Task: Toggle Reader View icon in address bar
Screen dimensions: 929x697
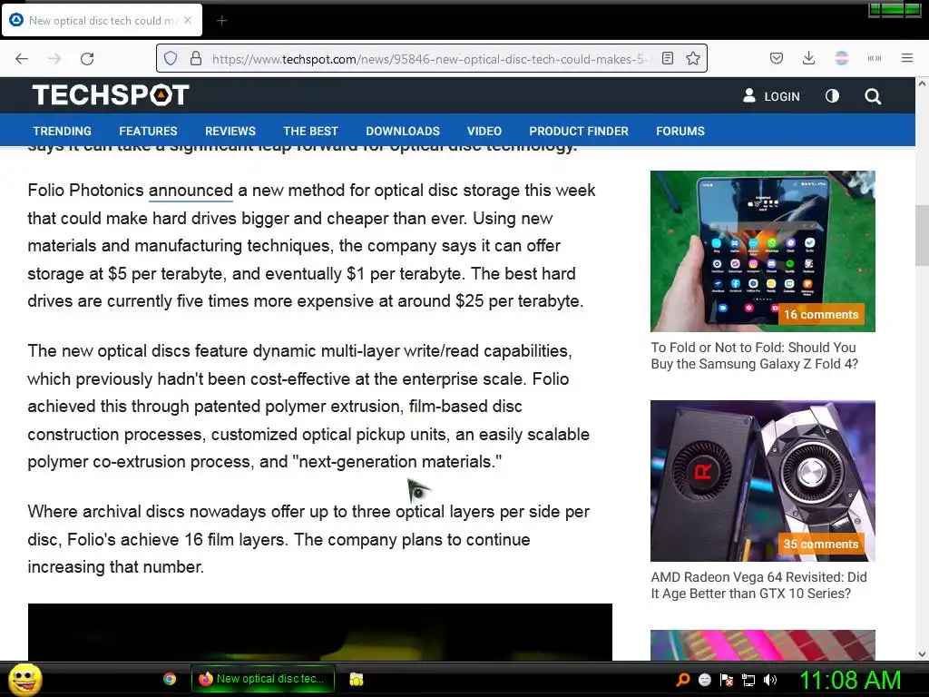Action: click(668, 58)
